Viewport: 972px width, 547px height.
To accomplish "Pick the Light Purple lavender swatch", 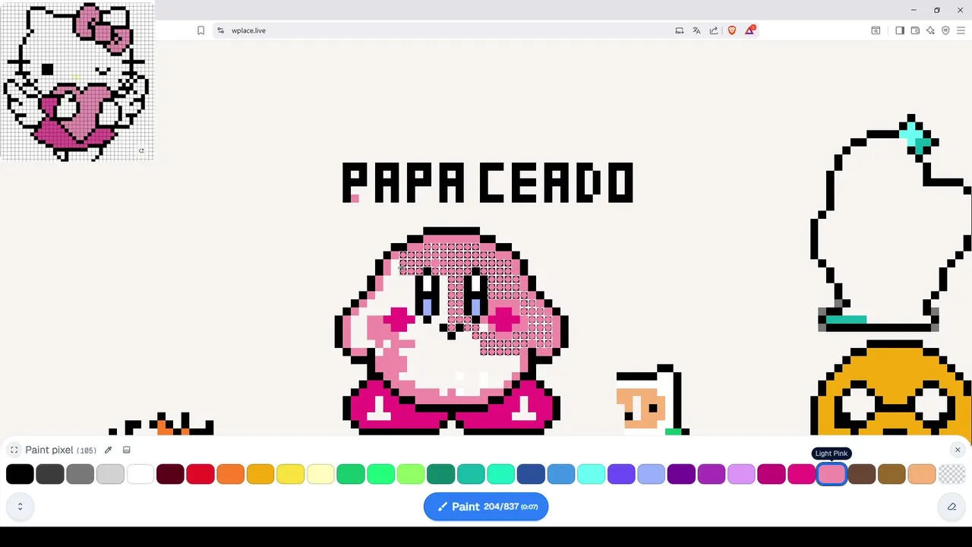I will click(741, 474).
